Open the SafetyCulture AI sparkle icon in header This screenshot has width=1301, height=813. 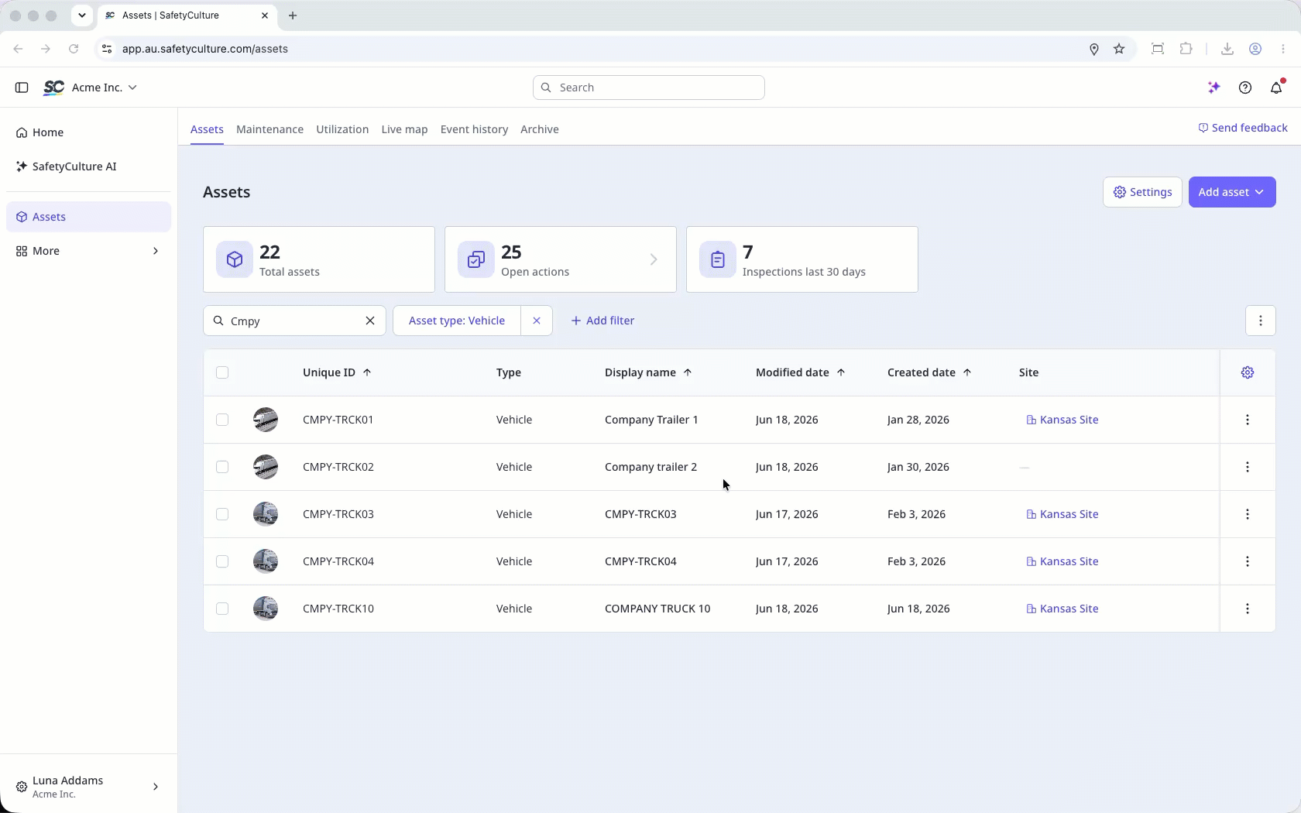coord(1214,87)
